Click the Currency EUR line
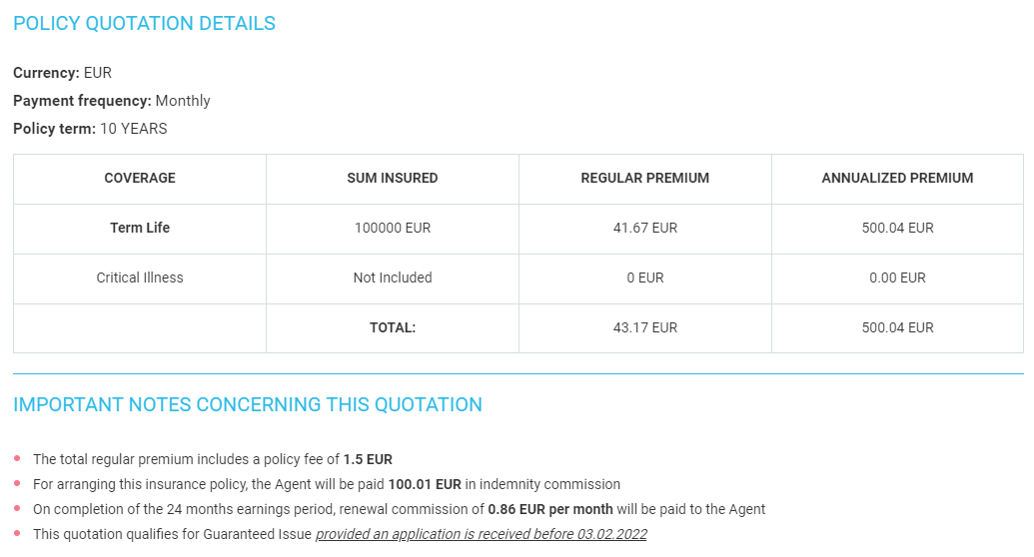 (x=62, y=73)
